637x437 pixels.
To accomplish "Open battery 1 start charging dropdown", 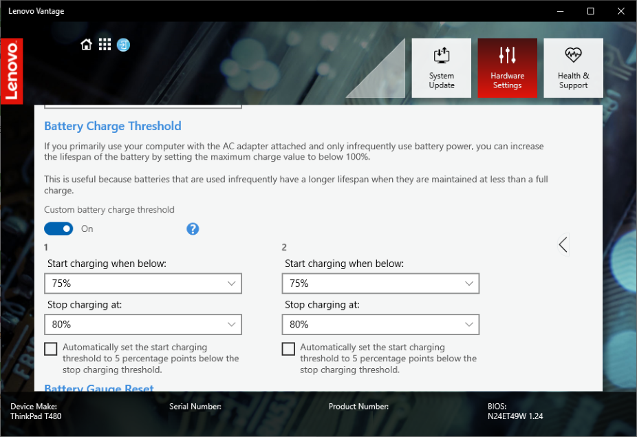I will pyautogui.click(x=143, y=284).
